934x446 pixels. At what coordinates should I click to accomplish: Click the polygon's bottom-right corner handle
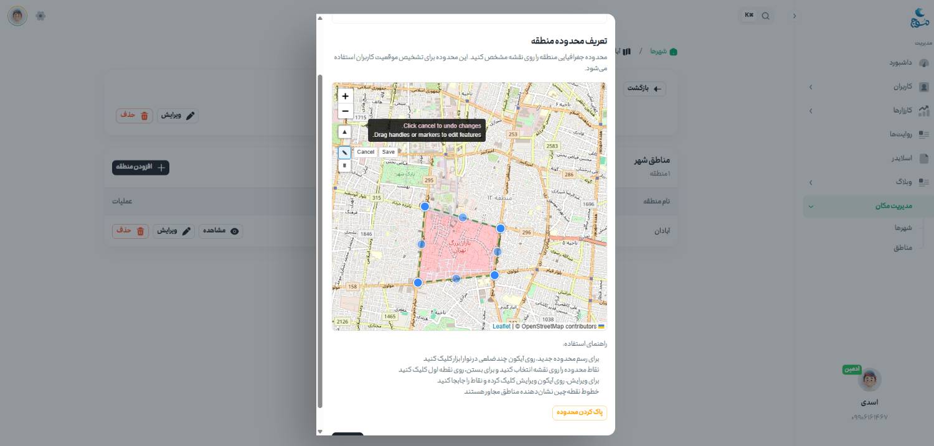494,275
